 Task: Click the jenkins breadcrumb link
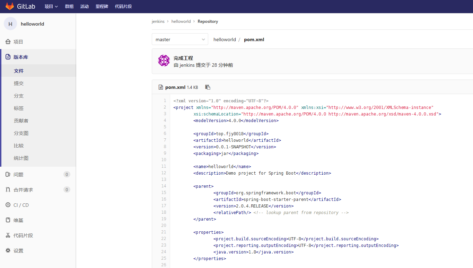pos(158,21)
